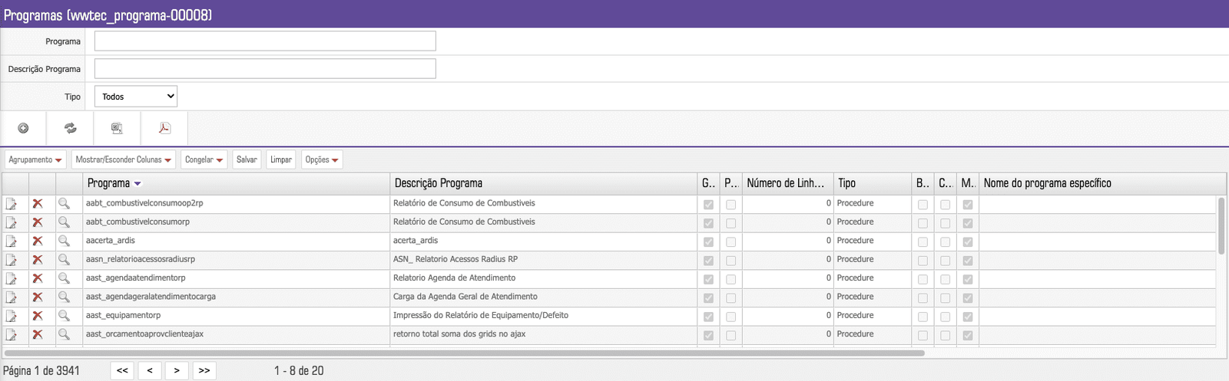This screenshot has height=381, width=1229.
Task: Click the add new record plus icon
Action: [x=23, y=128]
